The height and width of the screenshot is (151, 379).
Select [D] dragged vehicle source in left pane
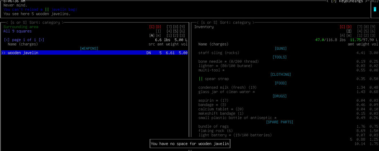coord(158,27)
